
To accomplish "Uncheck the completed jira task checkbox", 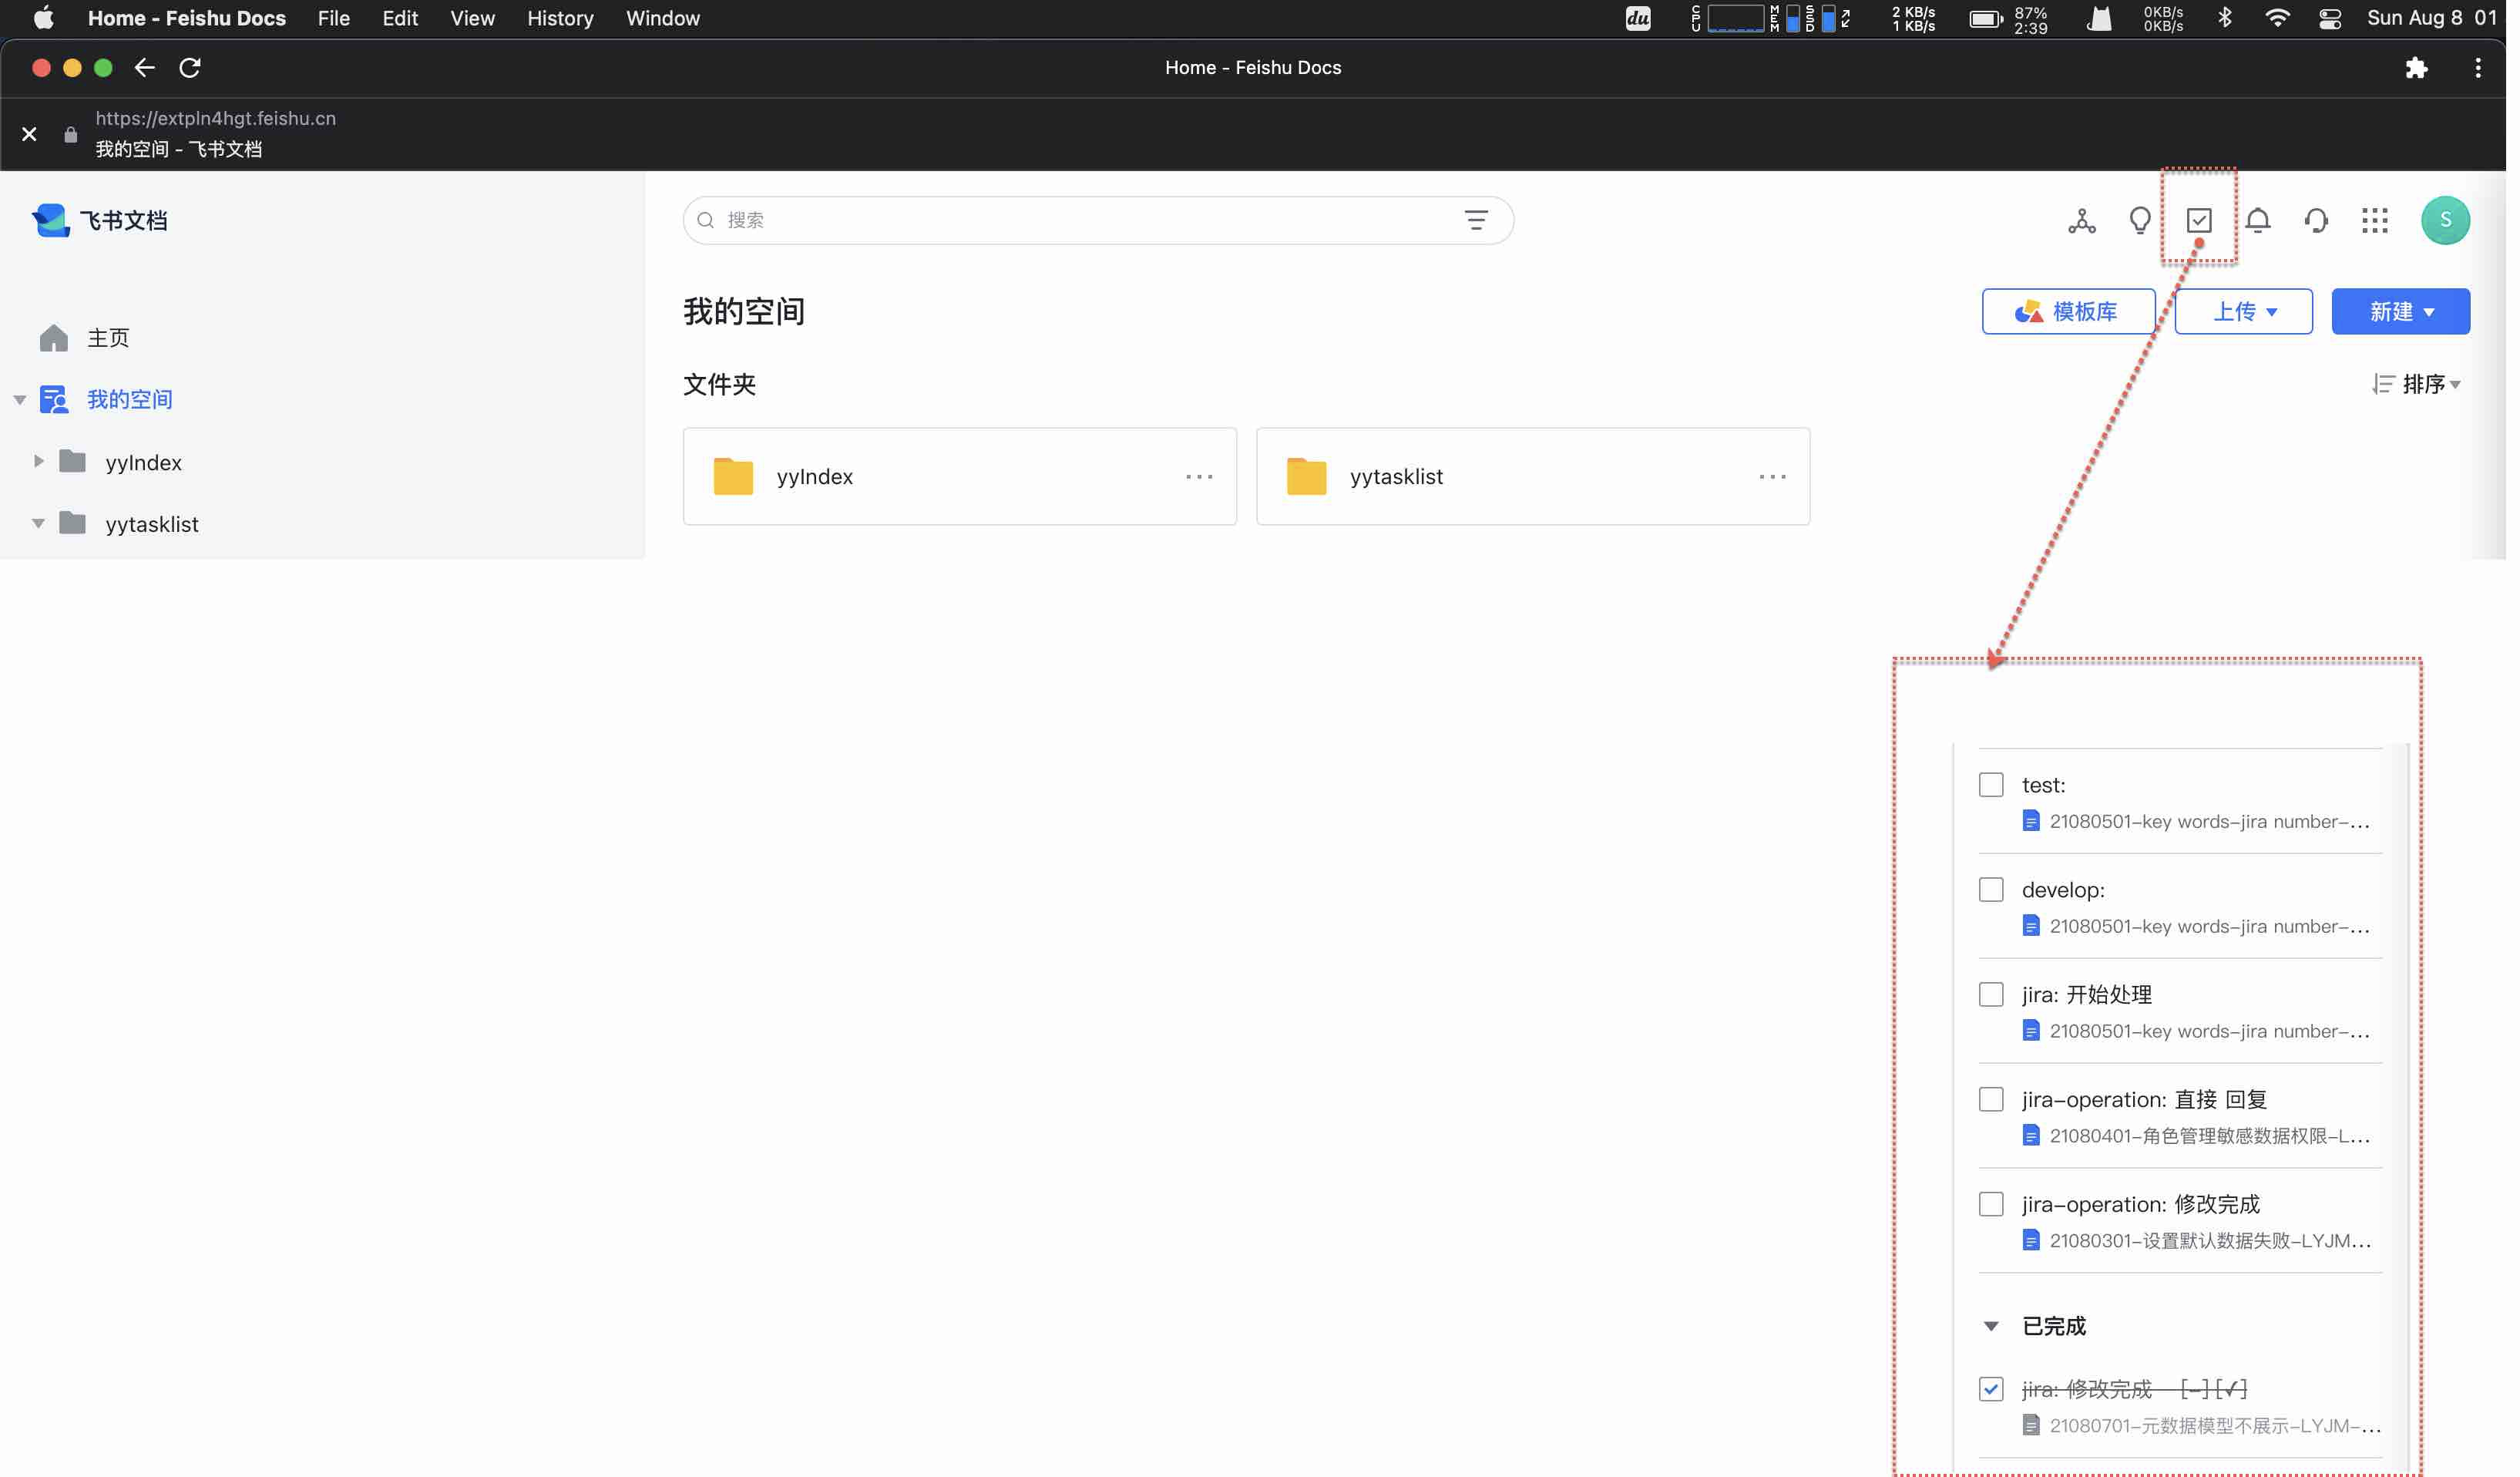I will pyautogui.click(x=1991, y=1389).
